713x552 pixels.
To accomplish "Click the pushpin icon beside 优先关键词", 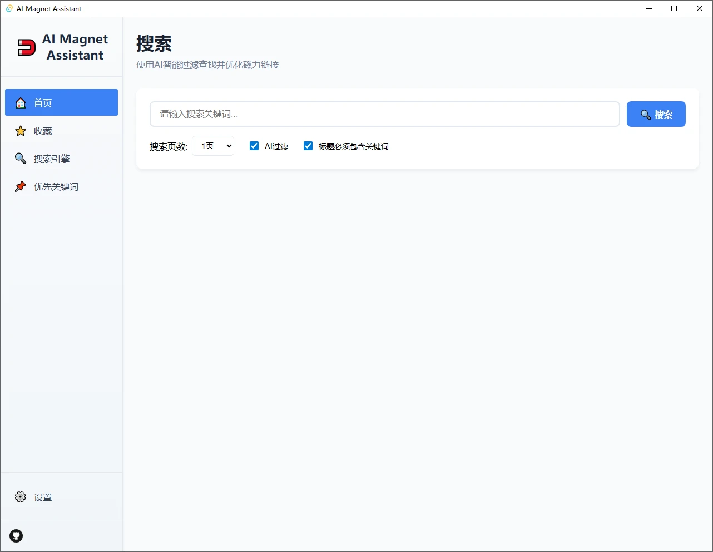I will point(21,186).
